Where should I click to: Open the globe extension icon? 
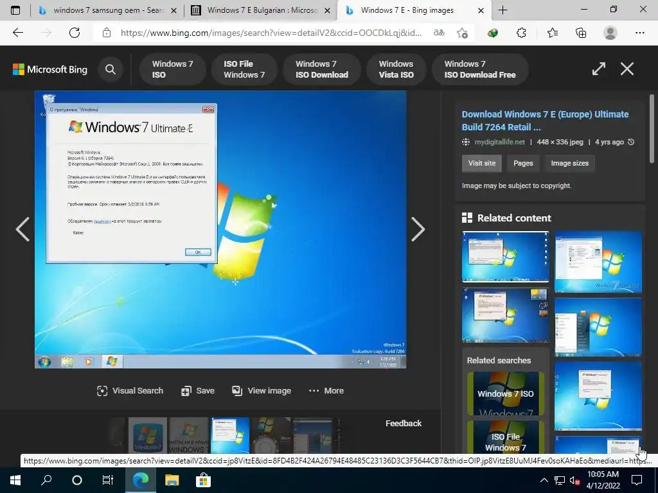click(493, 33)
